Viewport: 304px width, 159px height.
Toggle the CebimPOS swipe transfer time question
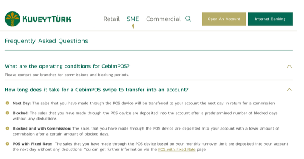click(x=97, y=90)
